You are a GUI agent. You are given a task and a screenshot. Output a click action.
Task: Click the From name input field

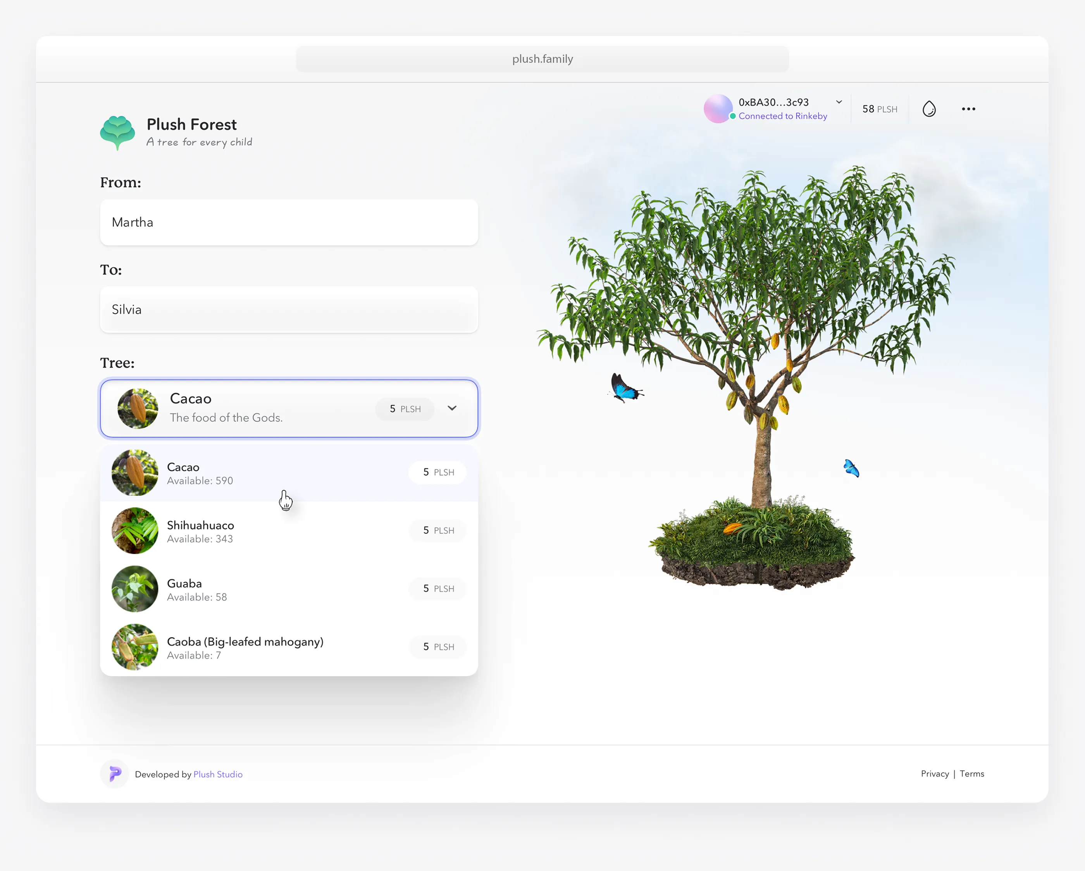(289, 222)
